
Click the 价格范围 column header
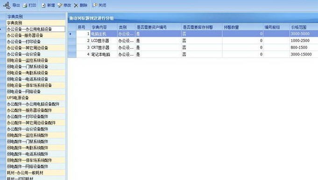pyautogui.click(x=304, y=27)
